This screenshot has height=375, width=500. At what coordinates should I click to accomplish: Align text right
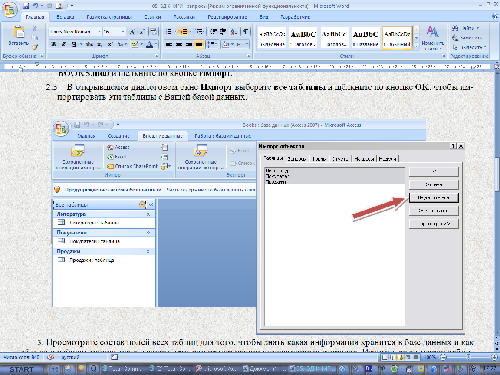pyautogui.click(x=189, y=44)
